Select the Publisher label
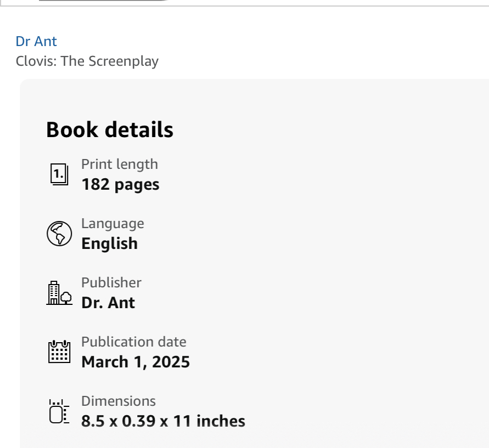 click(111, 282)
